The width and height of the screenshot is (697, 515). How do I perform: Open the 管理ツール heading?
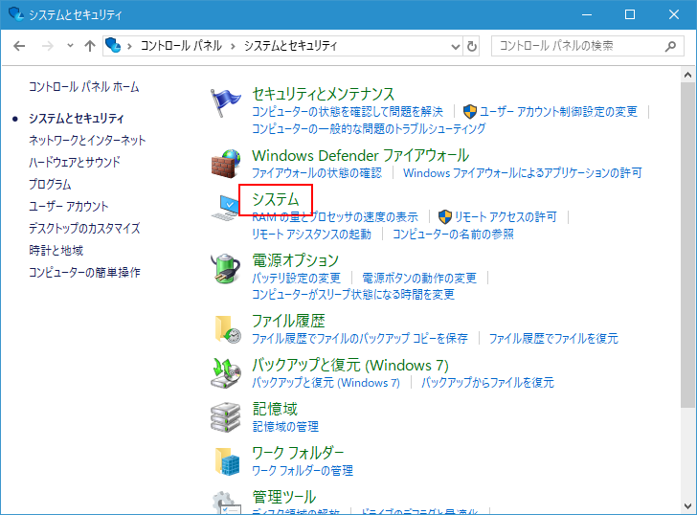pos(284,497)
